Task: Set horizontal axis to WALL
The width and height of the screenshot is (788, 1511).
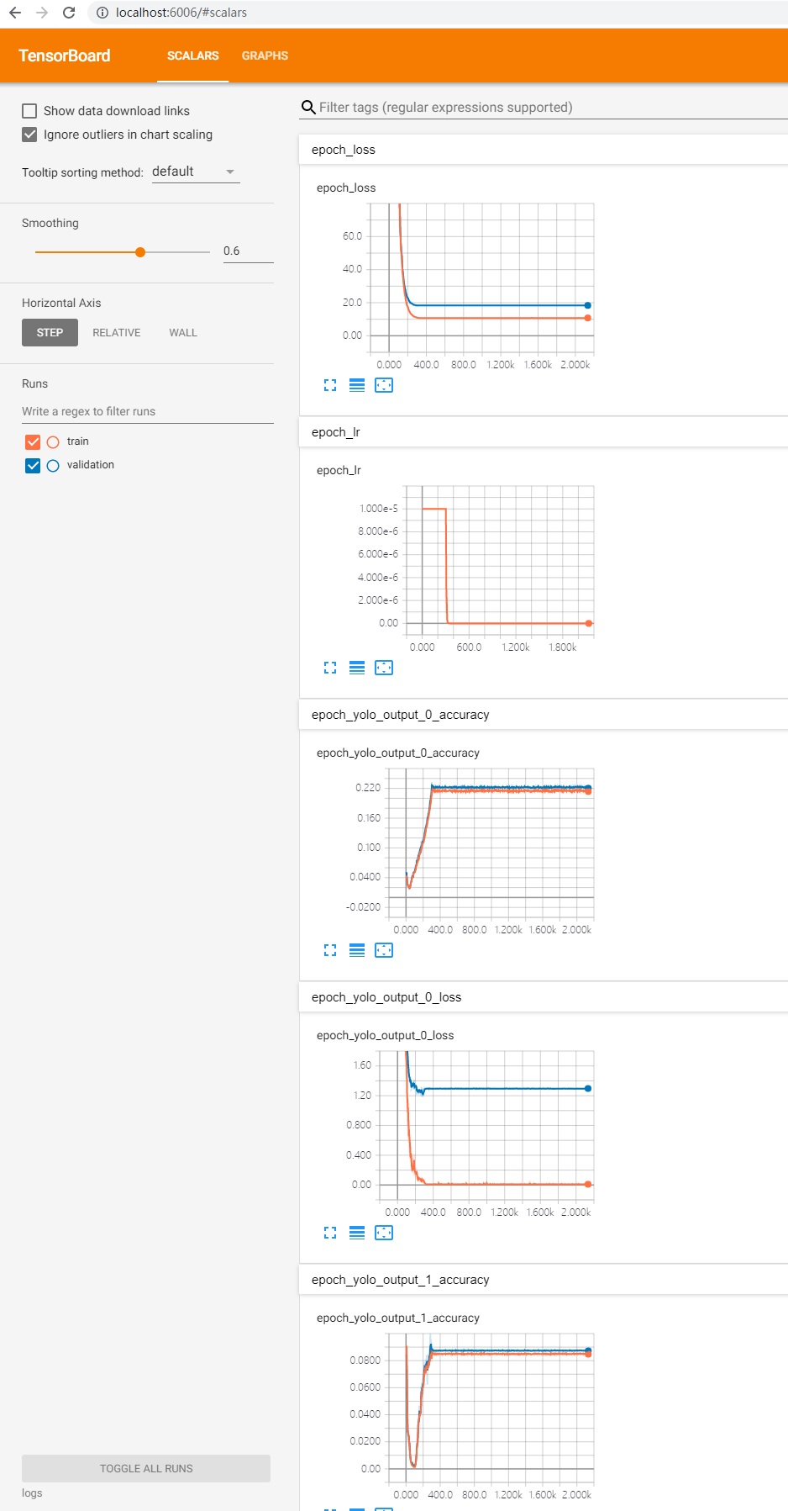Action: pyautogui.click(x=183, y=333)
